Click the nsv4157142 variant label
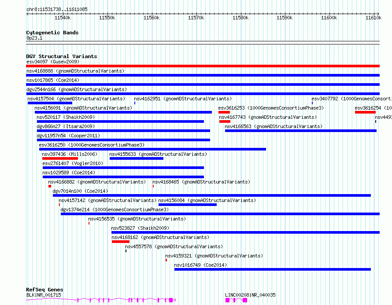This screenshot has width=392, height=305. (x=107, y=200)
